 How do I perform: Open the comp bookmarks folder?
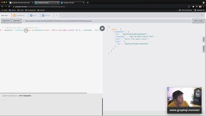[21, 10]
